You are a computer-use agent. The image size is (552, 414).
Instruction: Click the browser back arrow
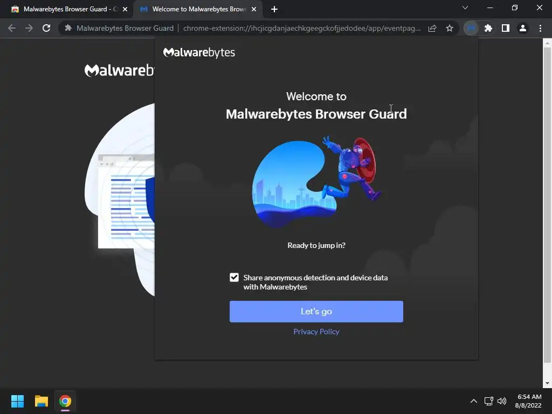(x=12, y=28)
